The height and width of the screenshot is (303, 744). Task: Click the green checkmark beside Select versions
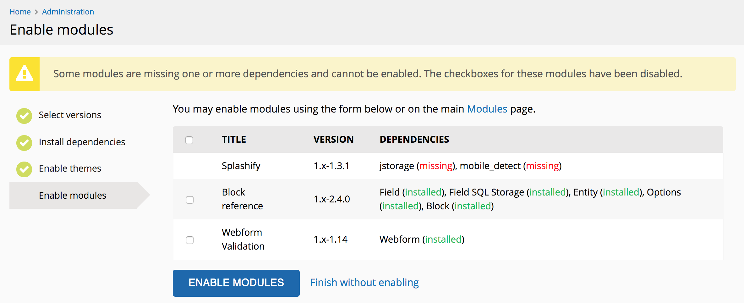pos(24,115)
